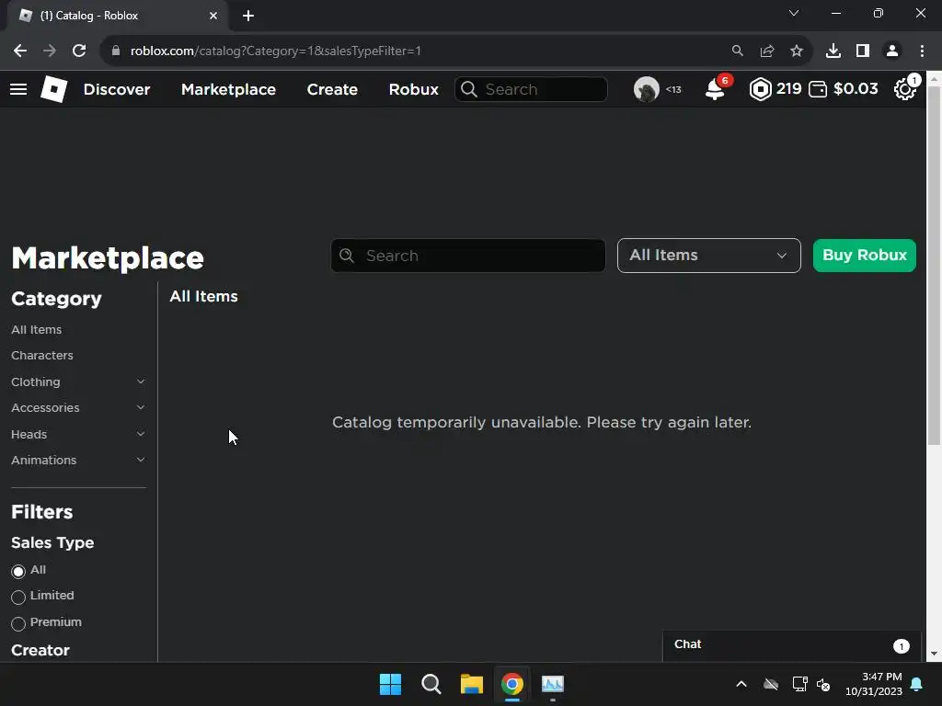Open the Roblox hamburger menu

(x=18, y=89)
